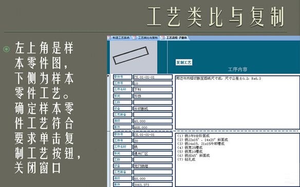
Task: Click the green bullet before the slide text
Action: tap(7, 49)
